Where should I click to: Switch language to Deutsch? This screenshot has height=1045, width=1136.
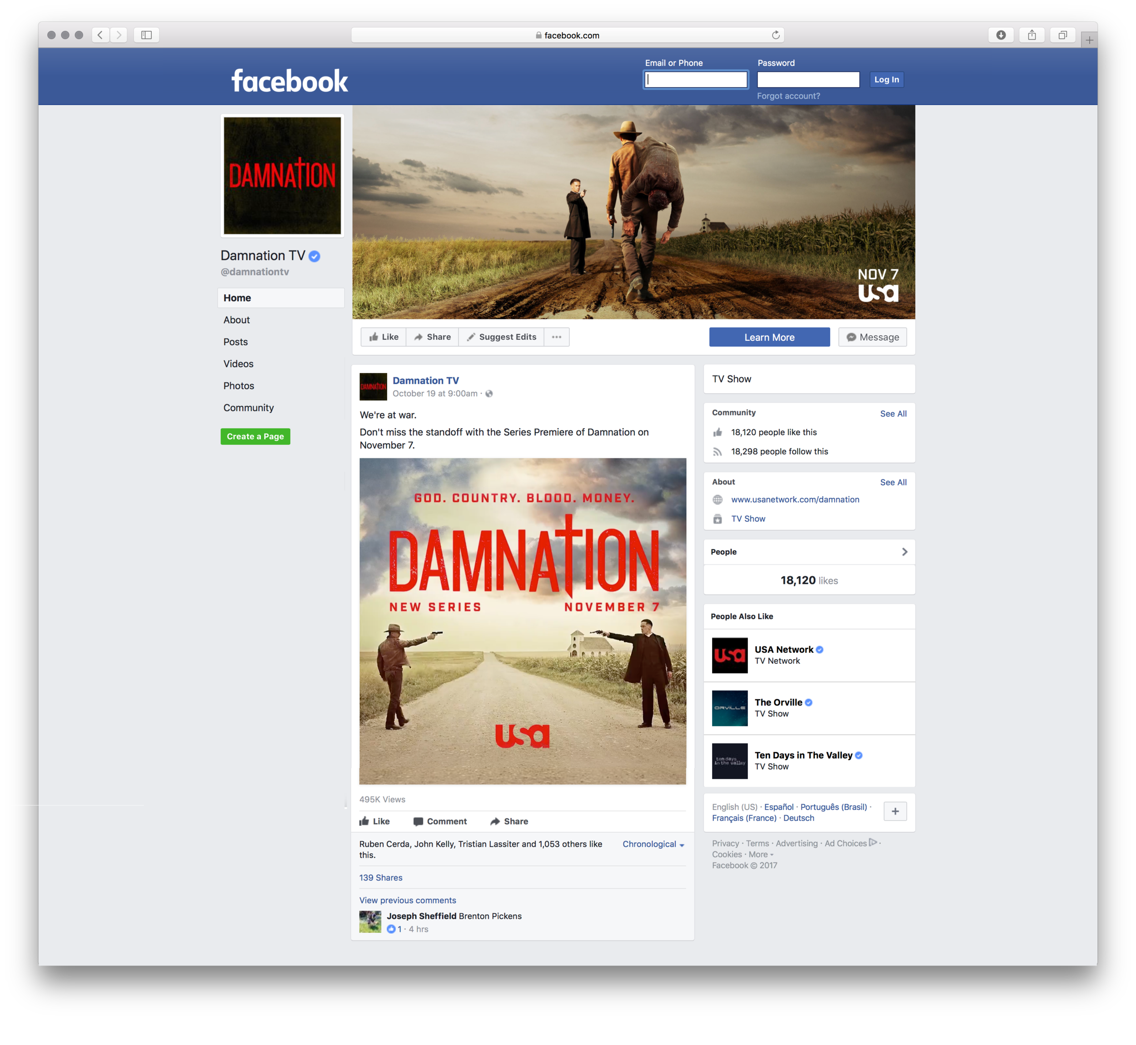(x=798, y=818)
